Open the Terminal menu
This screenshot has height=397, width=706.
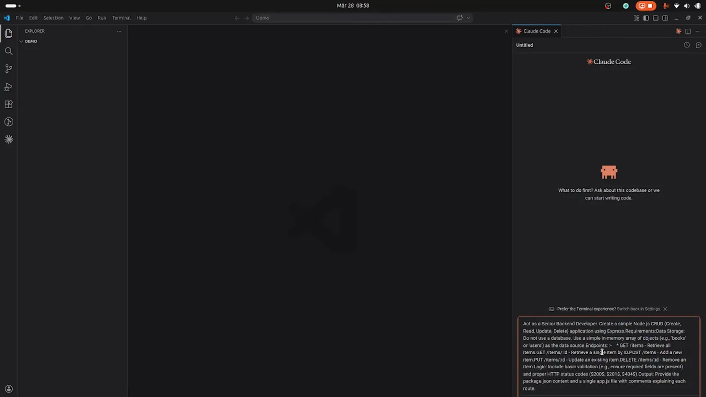121,18
